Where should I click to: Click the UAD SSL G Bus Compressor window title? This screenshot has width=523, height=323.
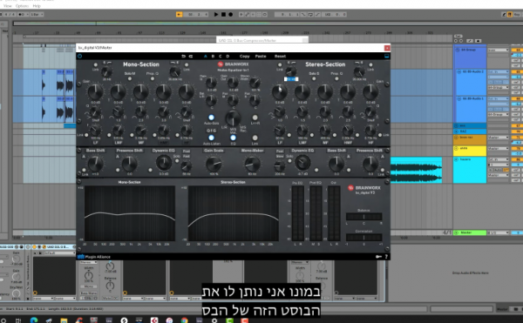click(x=248, y=40)
